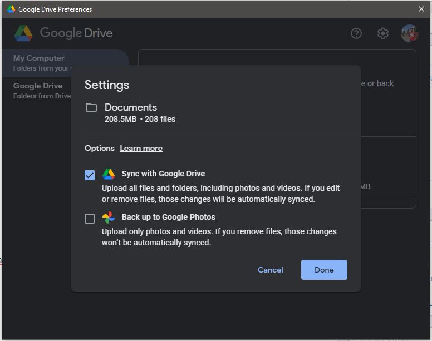
Task: Open the help question mark icon
Action: pyautogui.click(x=356, y=33)
